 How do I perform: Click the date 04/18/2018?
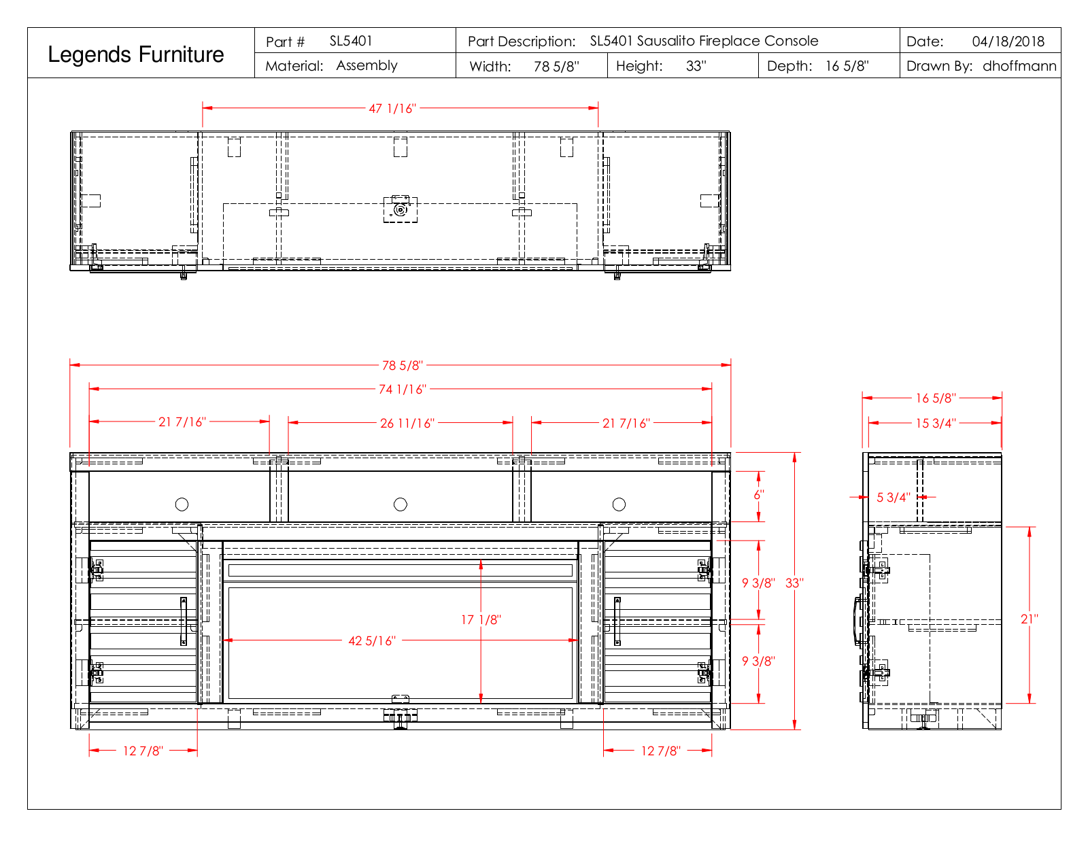coord(1008,41)
